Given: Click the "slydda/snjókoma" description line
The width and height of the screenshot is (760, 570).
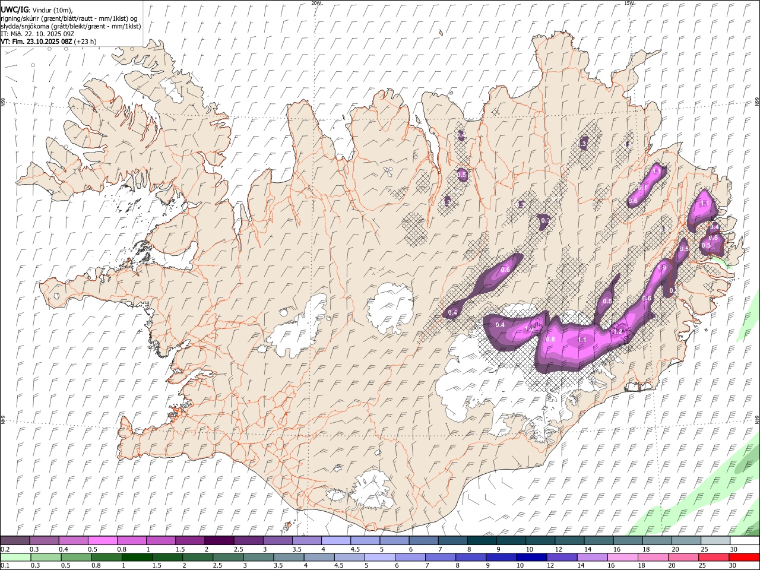Looking at the screenshot, I should point(71,26).
